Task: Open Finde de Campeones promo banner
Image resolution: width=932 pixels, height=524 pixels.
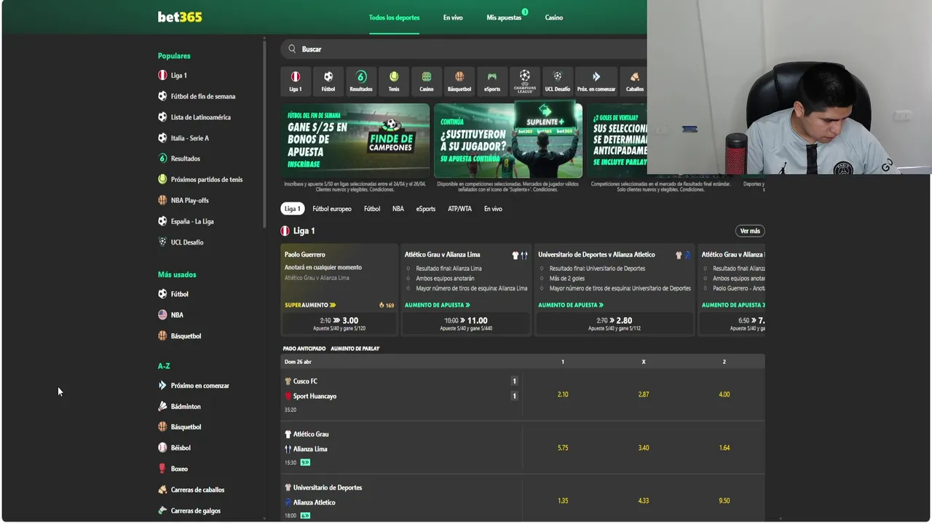Action: pos(356,140)
